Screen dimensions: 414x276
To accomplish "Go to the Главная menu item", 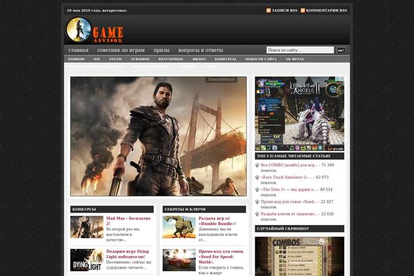I will tap(79, 50).
